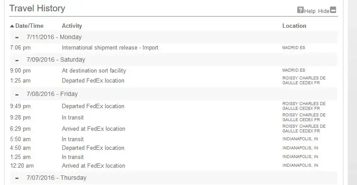Viewport: 357px width, 185px height.
Task: Click the Travel History section title
Action: click(37, 8)
